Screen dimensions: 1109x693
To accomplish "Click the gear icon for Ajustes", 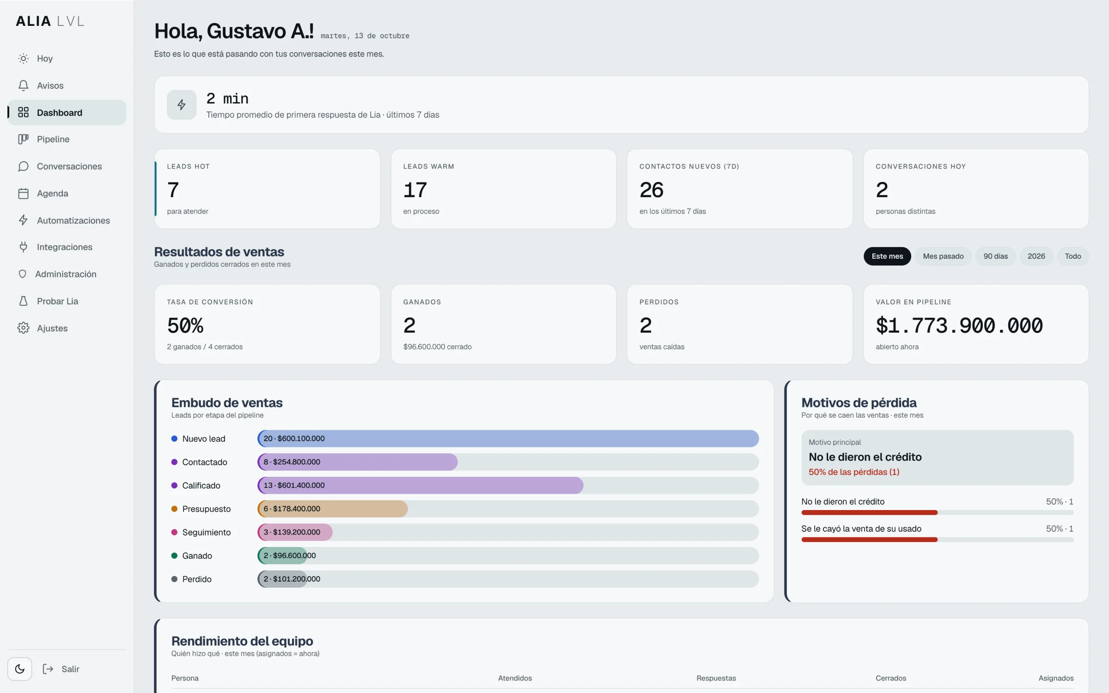I will 23,328.
